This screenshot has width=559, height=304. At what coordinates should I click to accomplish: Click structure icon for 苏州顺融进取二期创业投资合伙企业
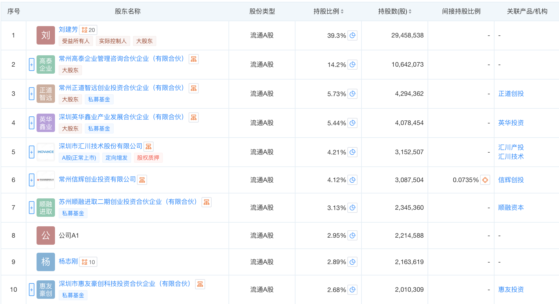(206, 202)
